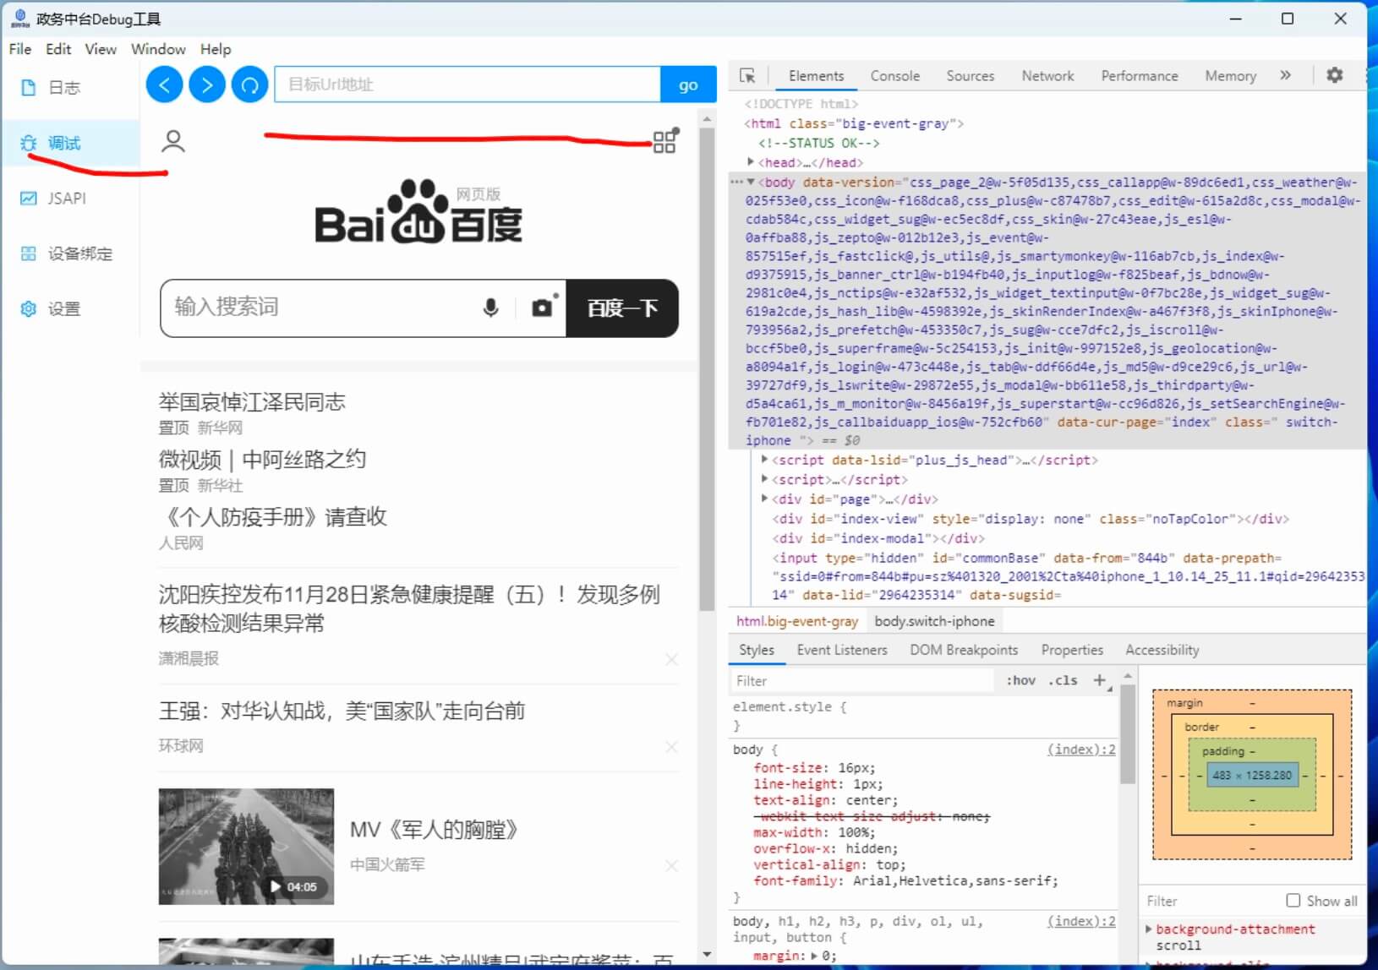Viewport: 1378px width, 970px height.
Task: Click the go button
Action: click(x=688, y=84)
